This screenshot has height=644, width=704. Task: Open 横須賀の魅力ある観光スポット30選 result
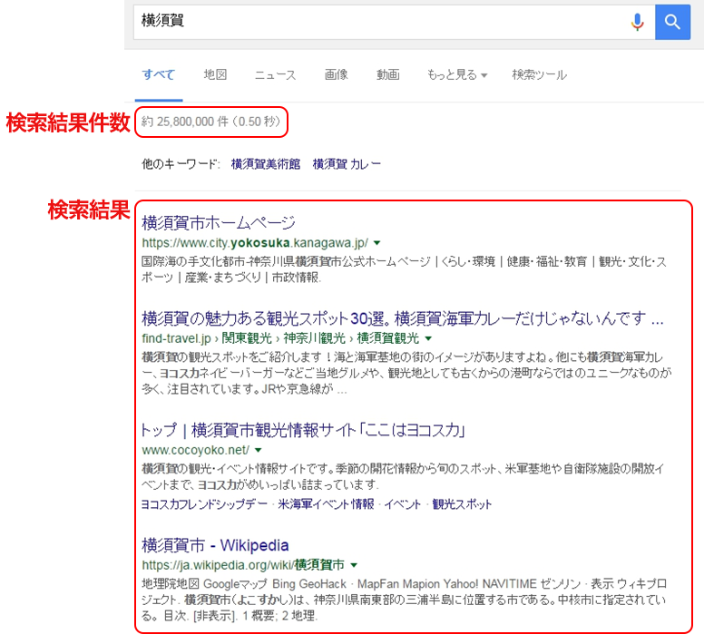pos(402,318)
